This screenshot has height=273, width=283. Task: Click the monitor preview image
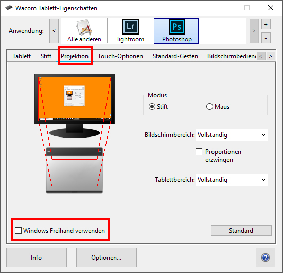coord(75,106)
